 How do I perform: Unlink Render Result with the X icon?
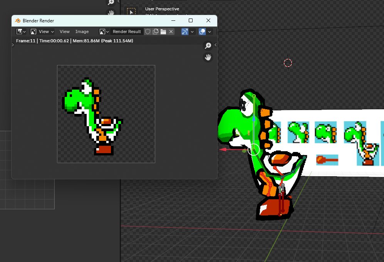[171, 32]
